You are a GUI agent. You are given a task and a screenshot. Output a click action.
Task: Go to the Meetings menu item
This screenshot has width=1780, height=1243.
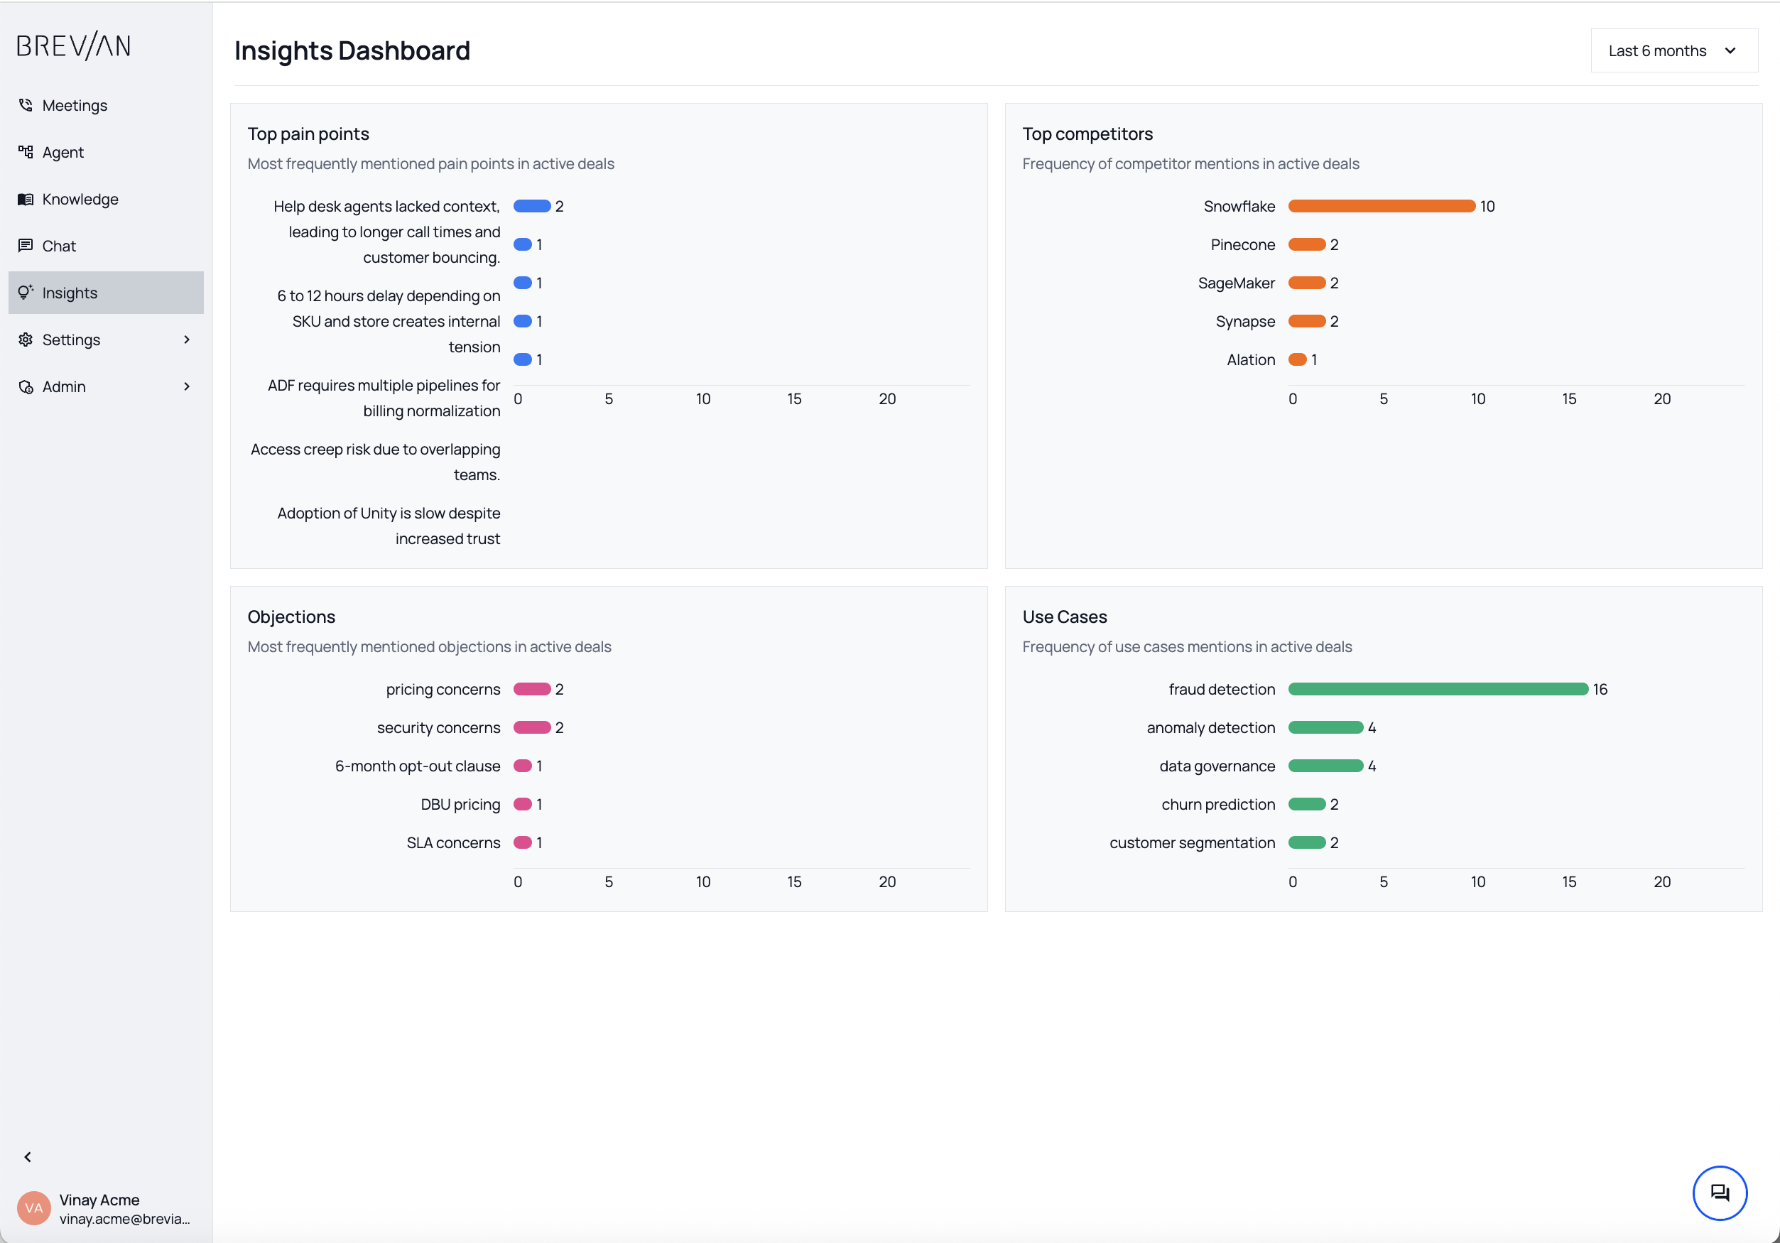75,105
